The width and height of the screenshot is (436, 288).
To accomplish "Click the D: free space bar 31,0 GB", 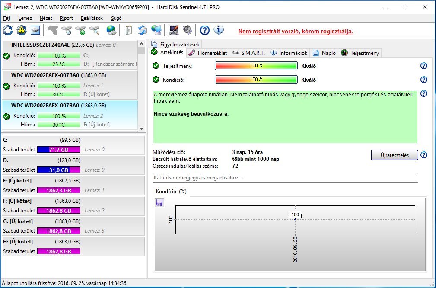I will tap(59, 170).
